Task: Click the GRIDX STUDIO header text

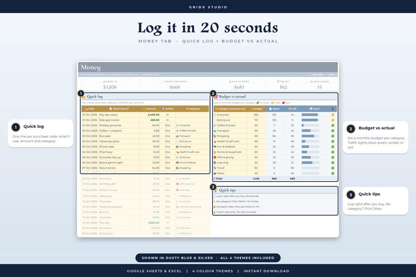Action: pos(208,7)
